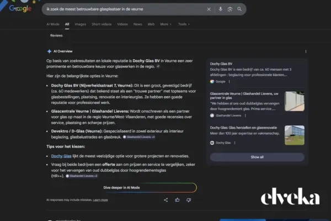Expand the Tools dropdown

pyautogui.click(x=184, y=24)
